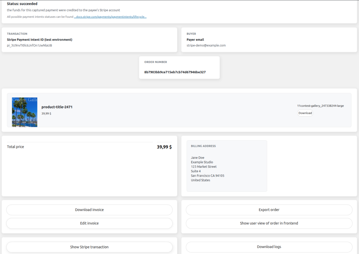Click the 123 Market Street address line
359x254 pixels.
(x=204, y=166)
